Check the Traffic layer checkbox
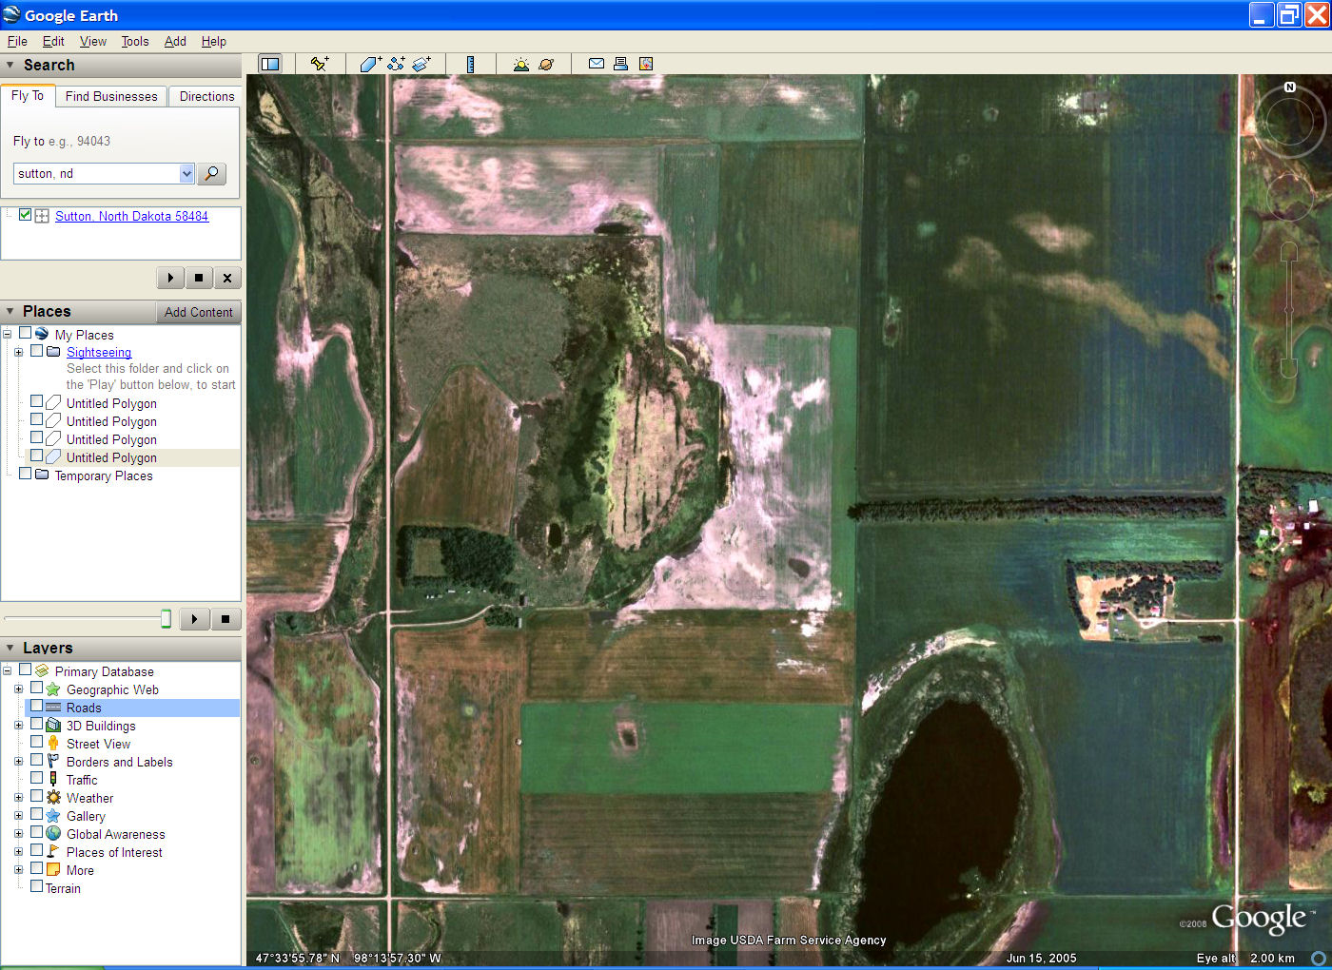This screenshot has height=970, width=1332. pos(36,779)
